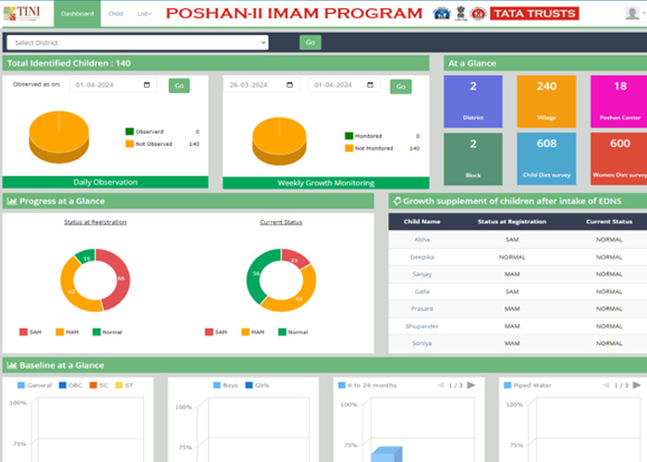This screenshot has width=647, height=462.
Task: Select child name Deepika in table
Action: 421,257
